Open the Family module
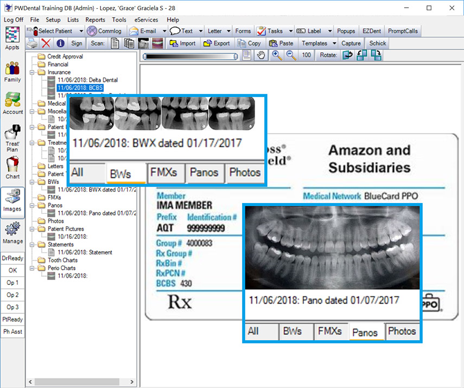This screenshot has width=464, height=388. 12,72
